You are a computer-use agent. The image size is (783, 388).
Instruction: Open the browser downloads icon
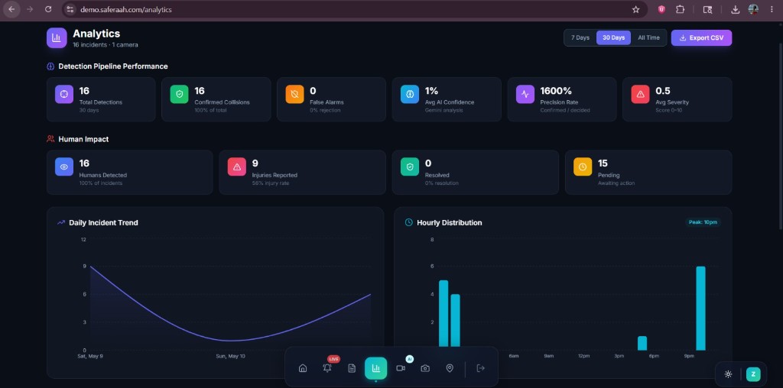pos(735,9)
